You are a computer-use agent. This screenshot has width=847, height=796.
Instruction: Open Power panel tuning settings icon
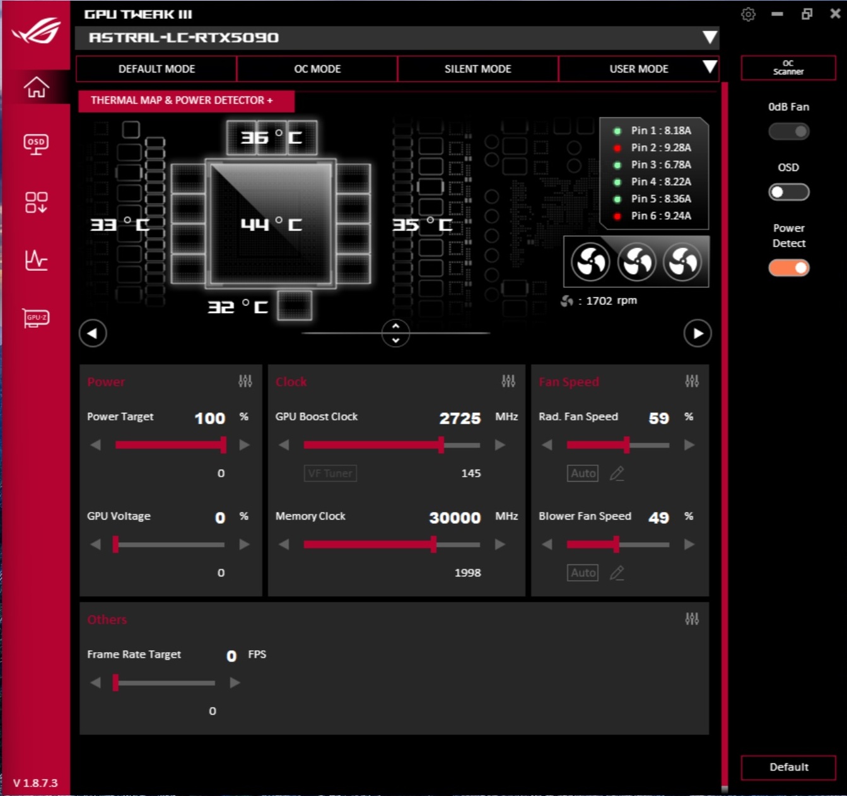tap(245, 381)
